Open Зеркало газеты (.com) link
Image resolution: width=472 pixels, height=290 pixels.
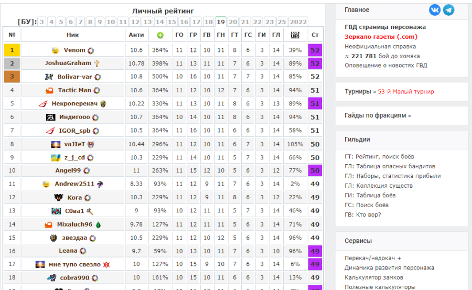381,37
